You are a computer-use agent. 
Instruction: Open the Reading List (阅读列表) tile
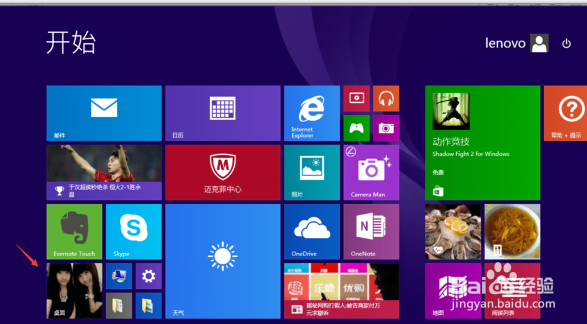pyautogui.click(x=512, y=291)
